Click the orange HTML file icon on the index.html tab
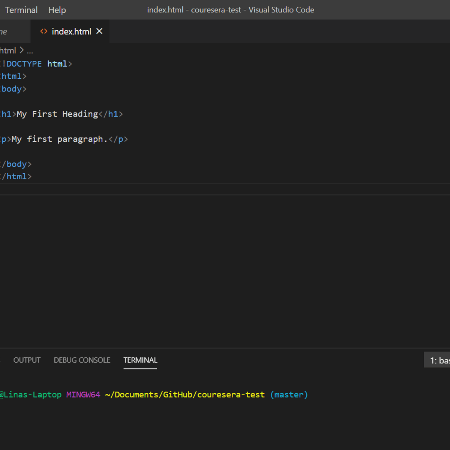The width and height of the screenshot is (450, 450). [44, 31]
